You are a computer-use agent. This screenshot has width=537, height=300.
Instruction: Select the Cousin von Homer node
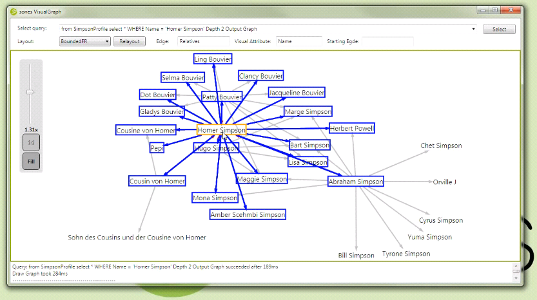point(157,181)
